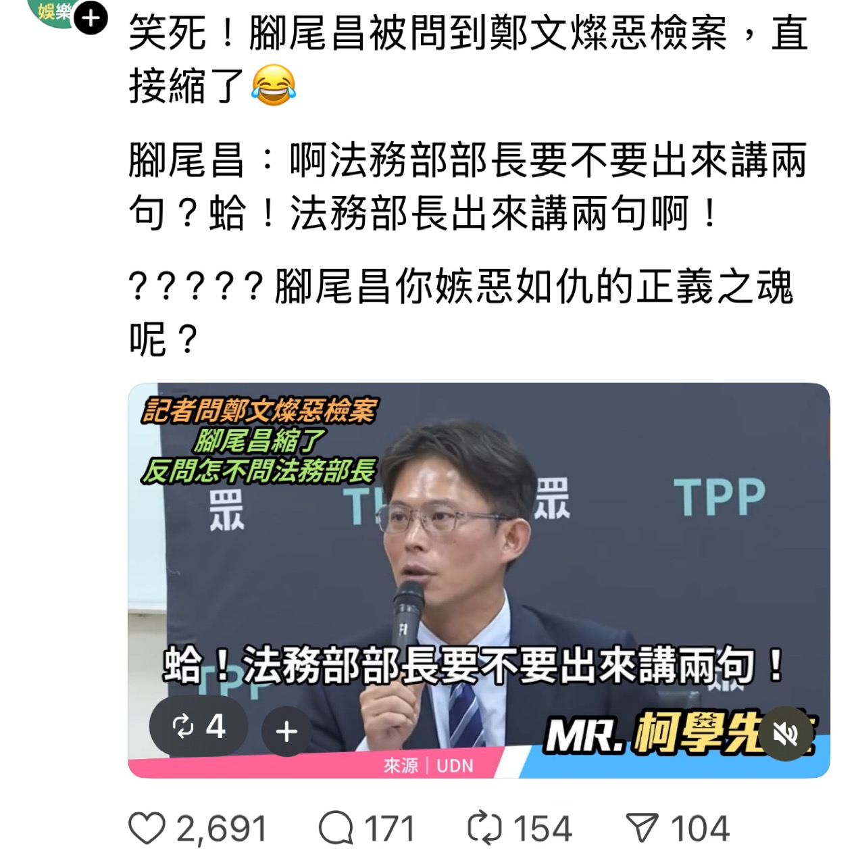Open comments via speech bubble icon

coord(336,829)
